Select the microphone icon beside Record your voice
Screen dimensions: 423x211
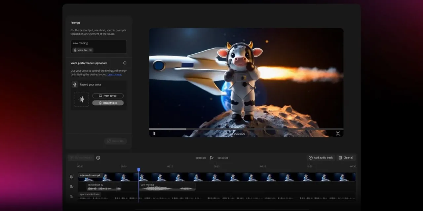point(74,84)
